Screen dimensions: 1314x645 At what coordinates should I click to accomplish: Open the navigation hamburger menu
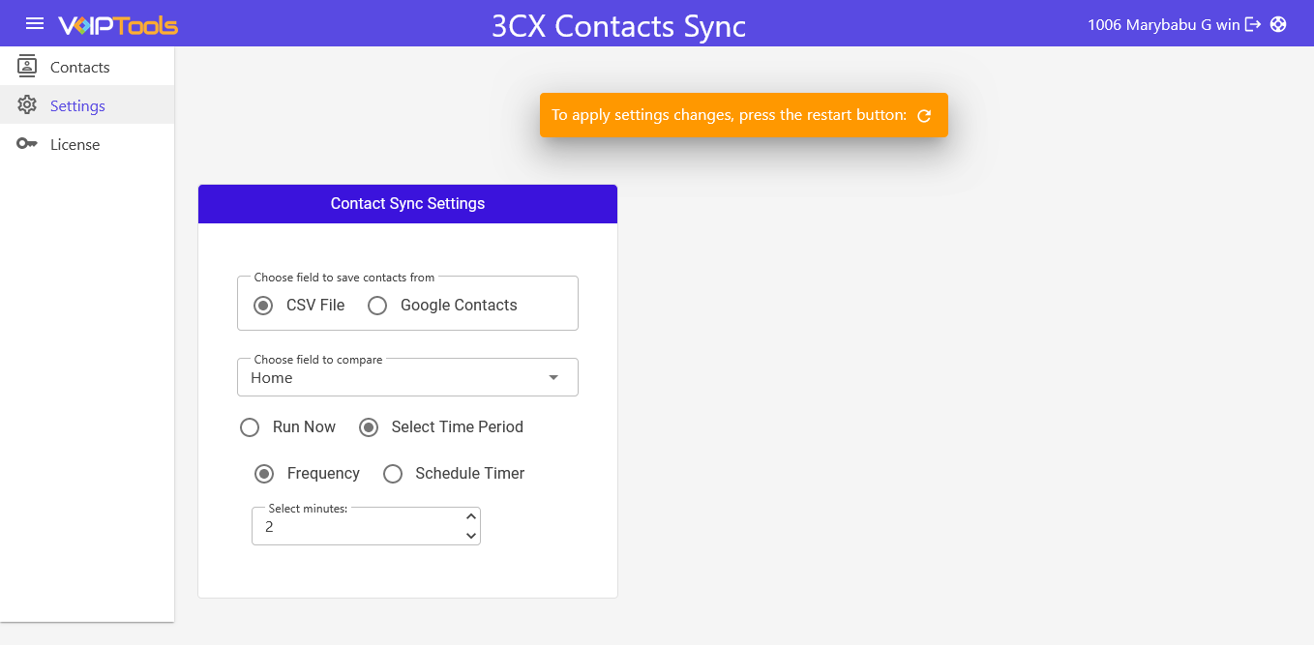(x=36, y=23)
